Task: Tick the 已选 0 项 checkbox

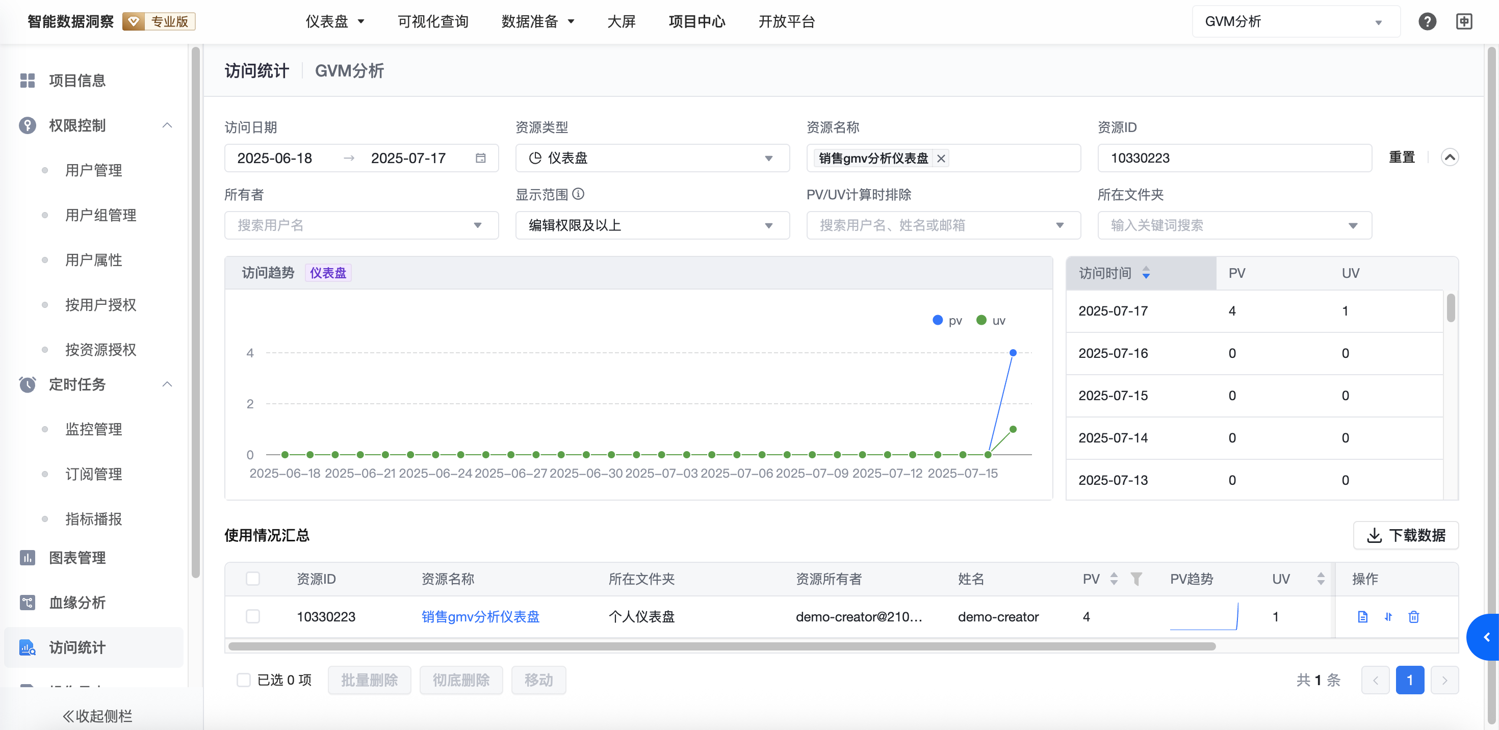Action: click(243, 680)
